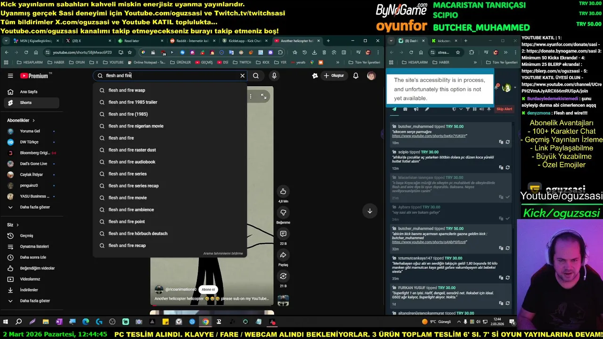
Task: Start voice search with the microphone
Action: [x=274, y=75]
